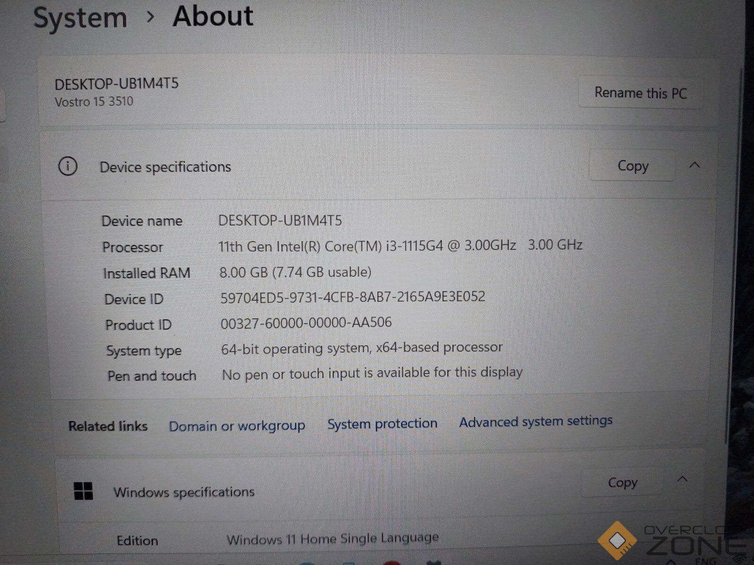This screenshot has width=754, height=565.
Task: Click the Edition label
Action: tap(137, 541)
